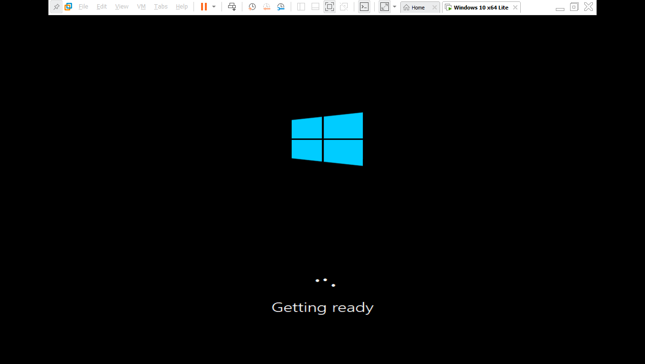
Task: Open the Help menu
Action: (182, 7)
